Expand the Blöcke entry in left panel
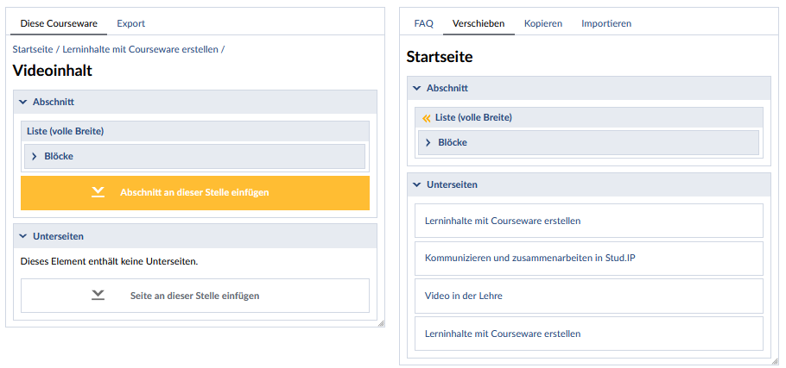This screenshot has height=368, width=786. (x=35, y=156)
